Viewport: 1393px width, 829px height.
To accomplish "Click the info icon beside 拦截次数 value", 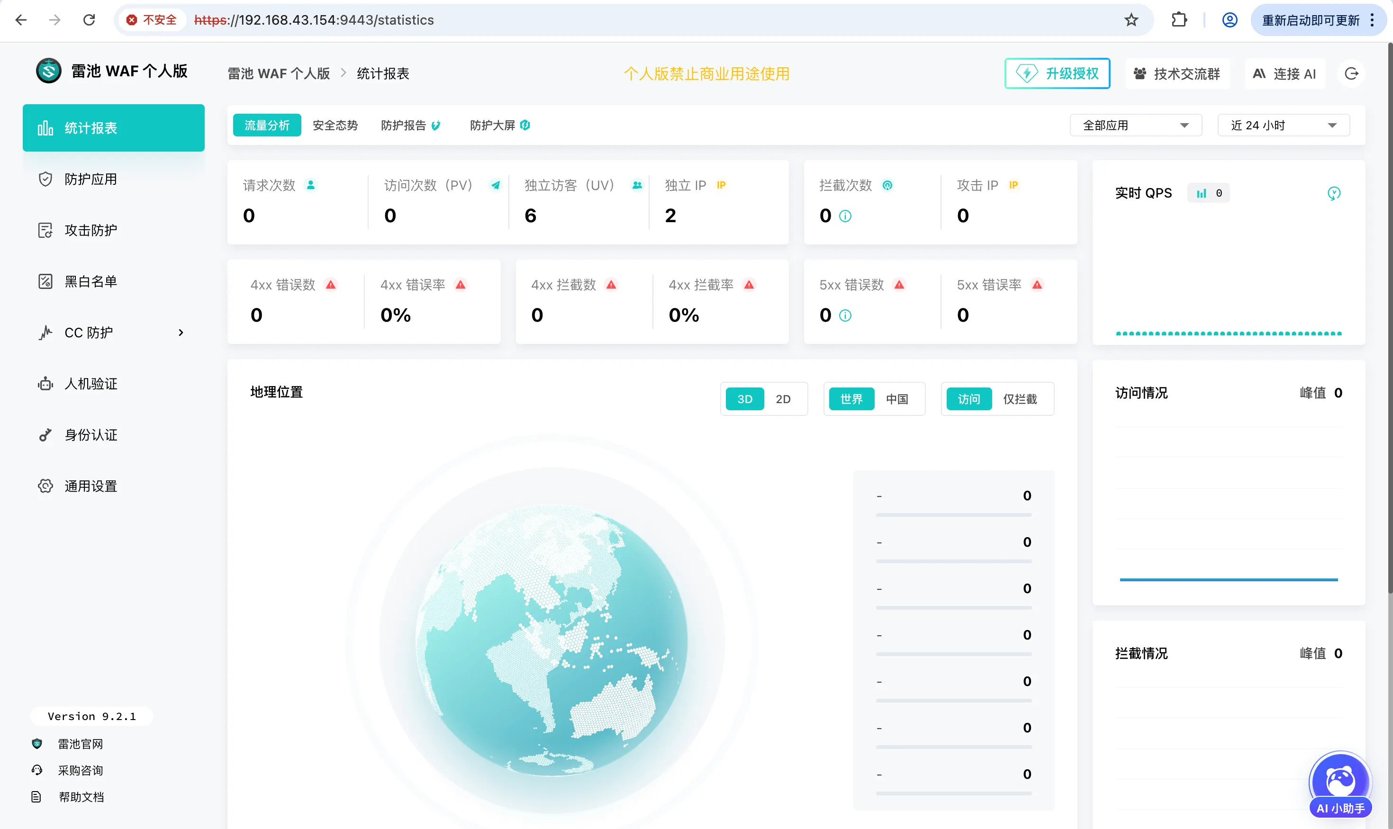I will [845, 216].
